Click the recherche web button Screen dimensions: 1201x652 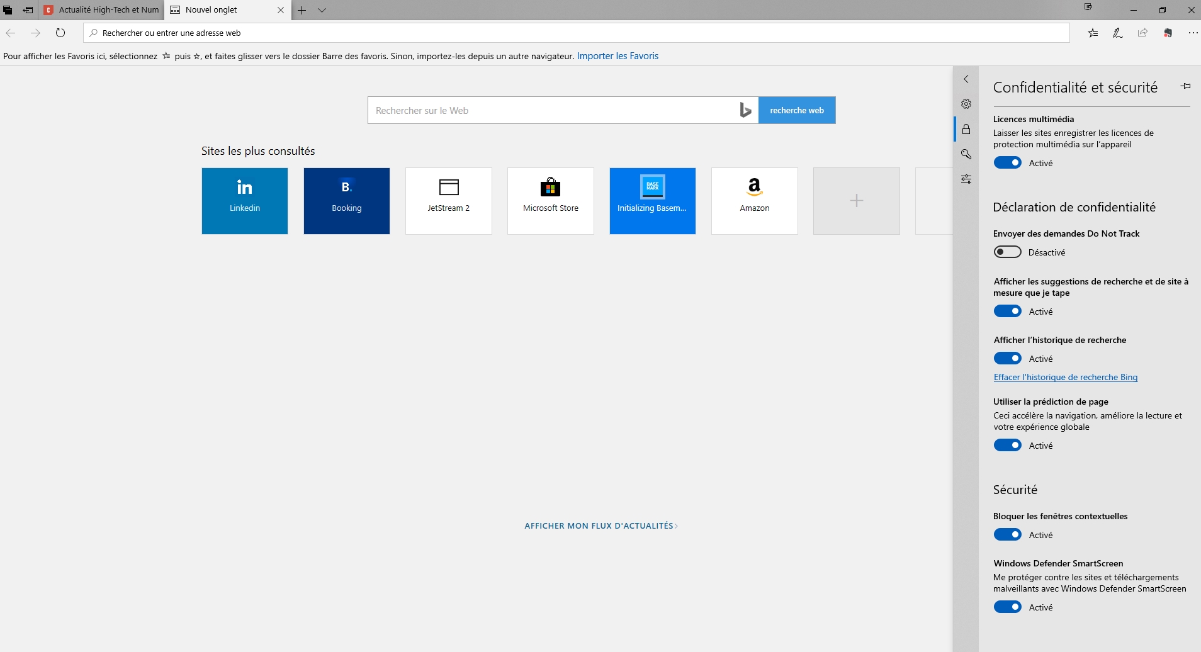tap(796, 110)
